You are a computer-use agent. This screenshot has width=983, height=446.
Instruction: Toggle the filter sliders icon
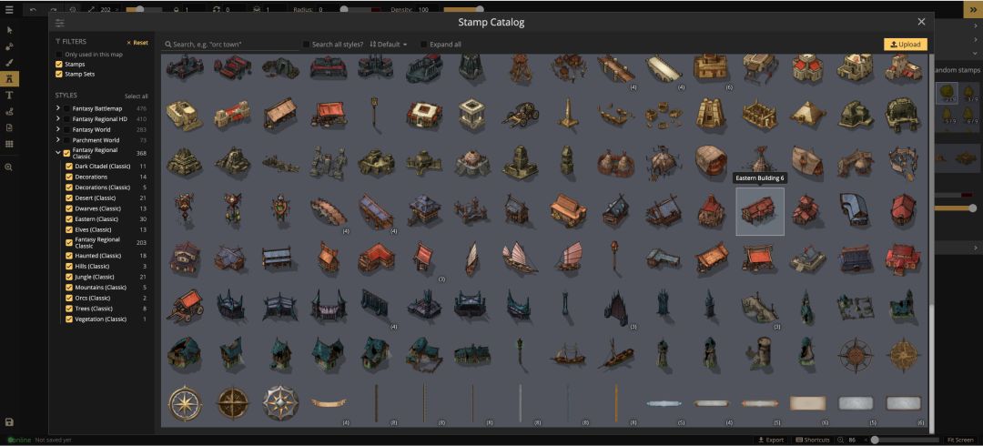pos(59,23)
